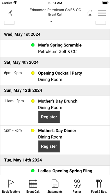110x196 pixels.
Task: Open the hamburger menu
Action: [102, 13]
